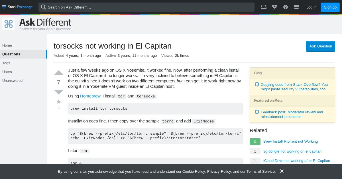Upvote the torsocks question
The height and width of the screenshot is (179, 342).
pos(59,72)
